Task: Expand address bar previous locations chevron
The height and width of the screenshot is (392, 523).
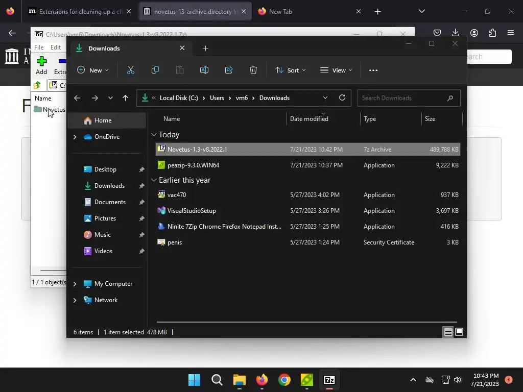Action: (x=325, y=97)
